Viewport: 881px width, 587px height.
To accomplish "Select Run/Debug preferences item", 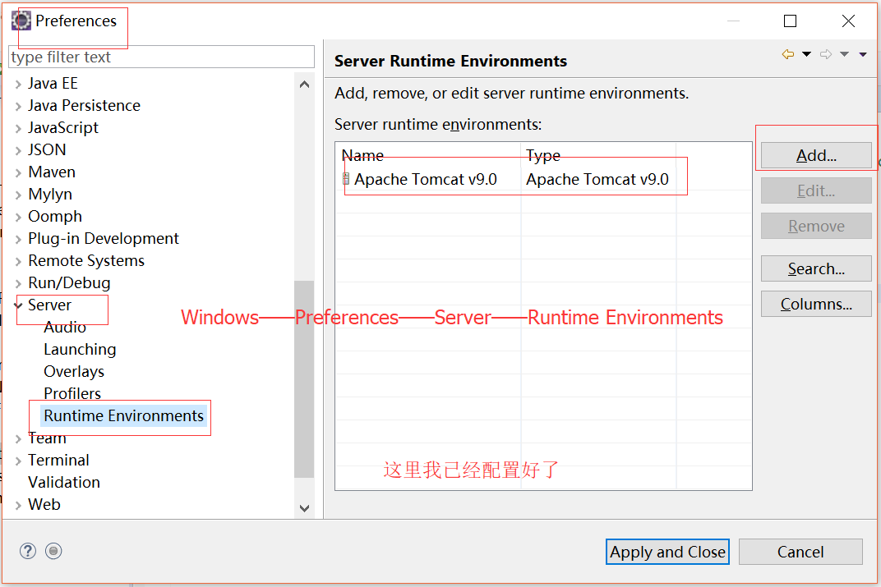I will click(x=69, y=283).
